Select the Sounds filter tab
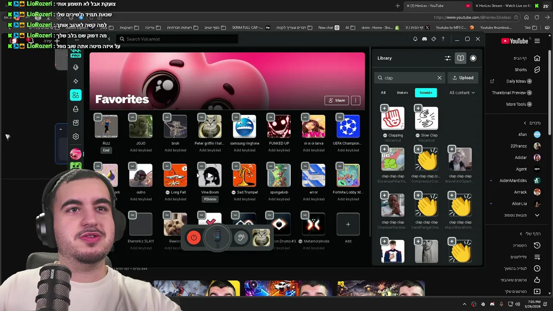The image size is (553, 311). coord(426,92)
